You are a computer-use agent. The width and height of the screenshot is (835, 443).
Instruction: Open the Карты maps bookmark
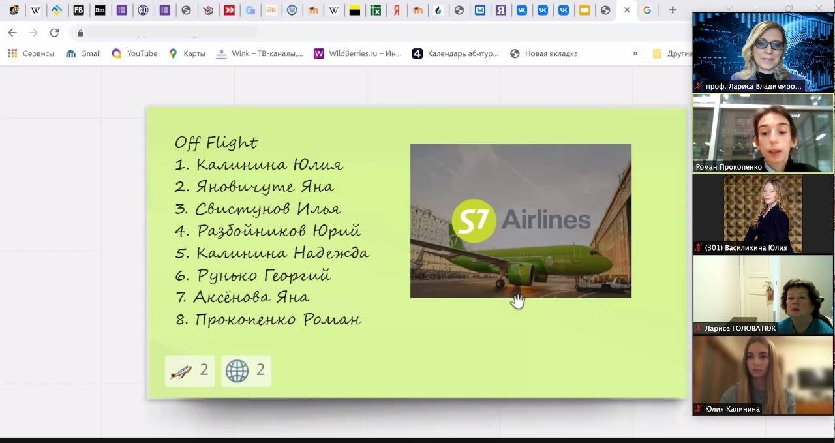pyautogui.click(x=187, y=53)
